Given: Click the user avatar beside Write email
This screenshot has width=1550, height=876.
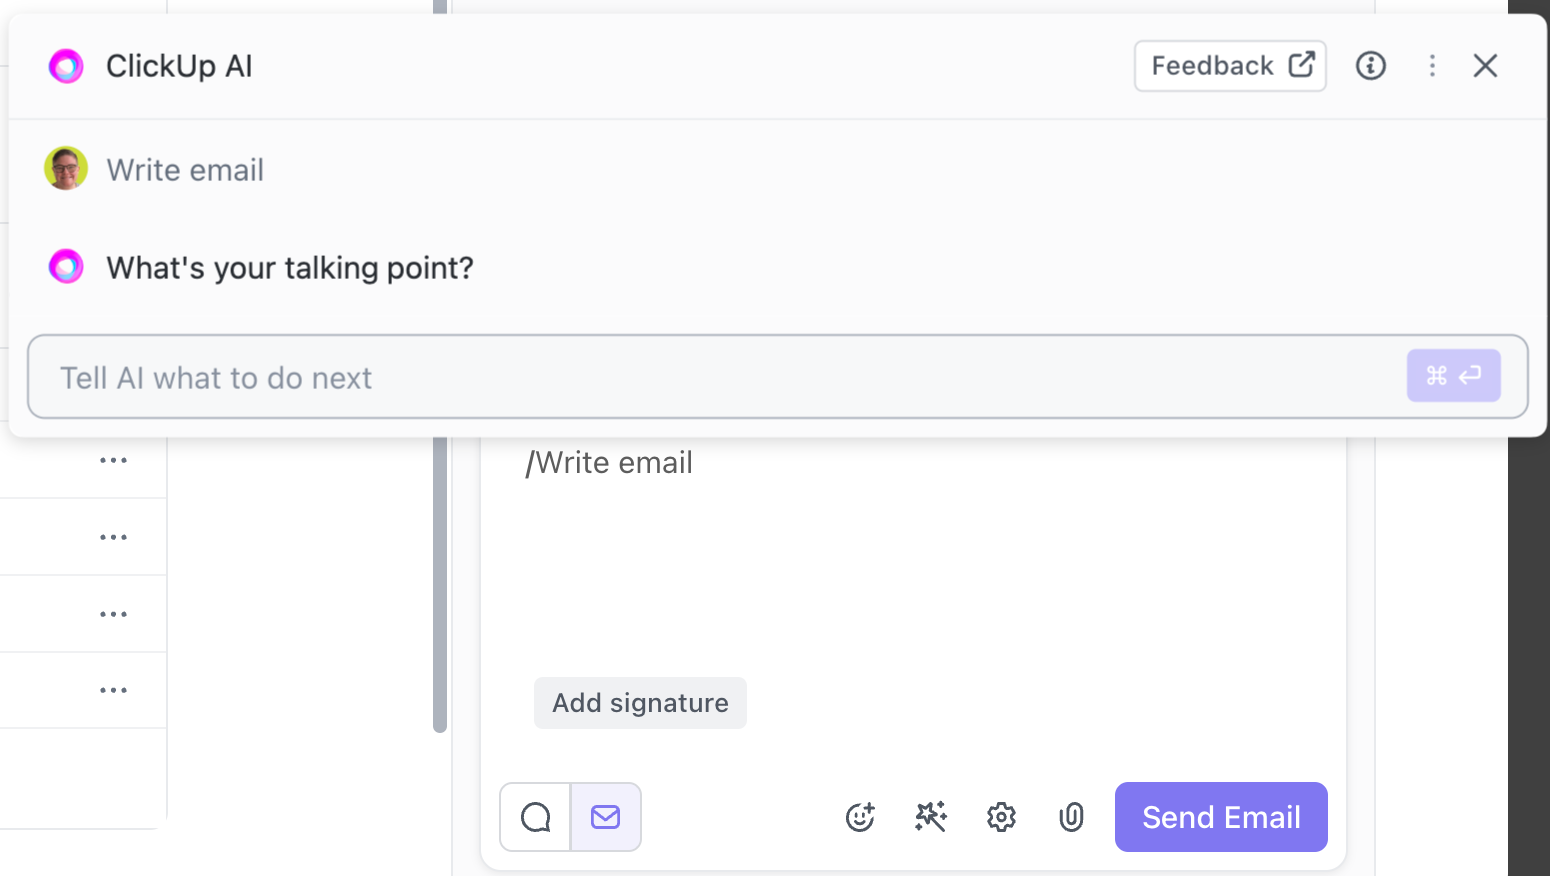Looking at the screenshot, I should tap(66, 169).
